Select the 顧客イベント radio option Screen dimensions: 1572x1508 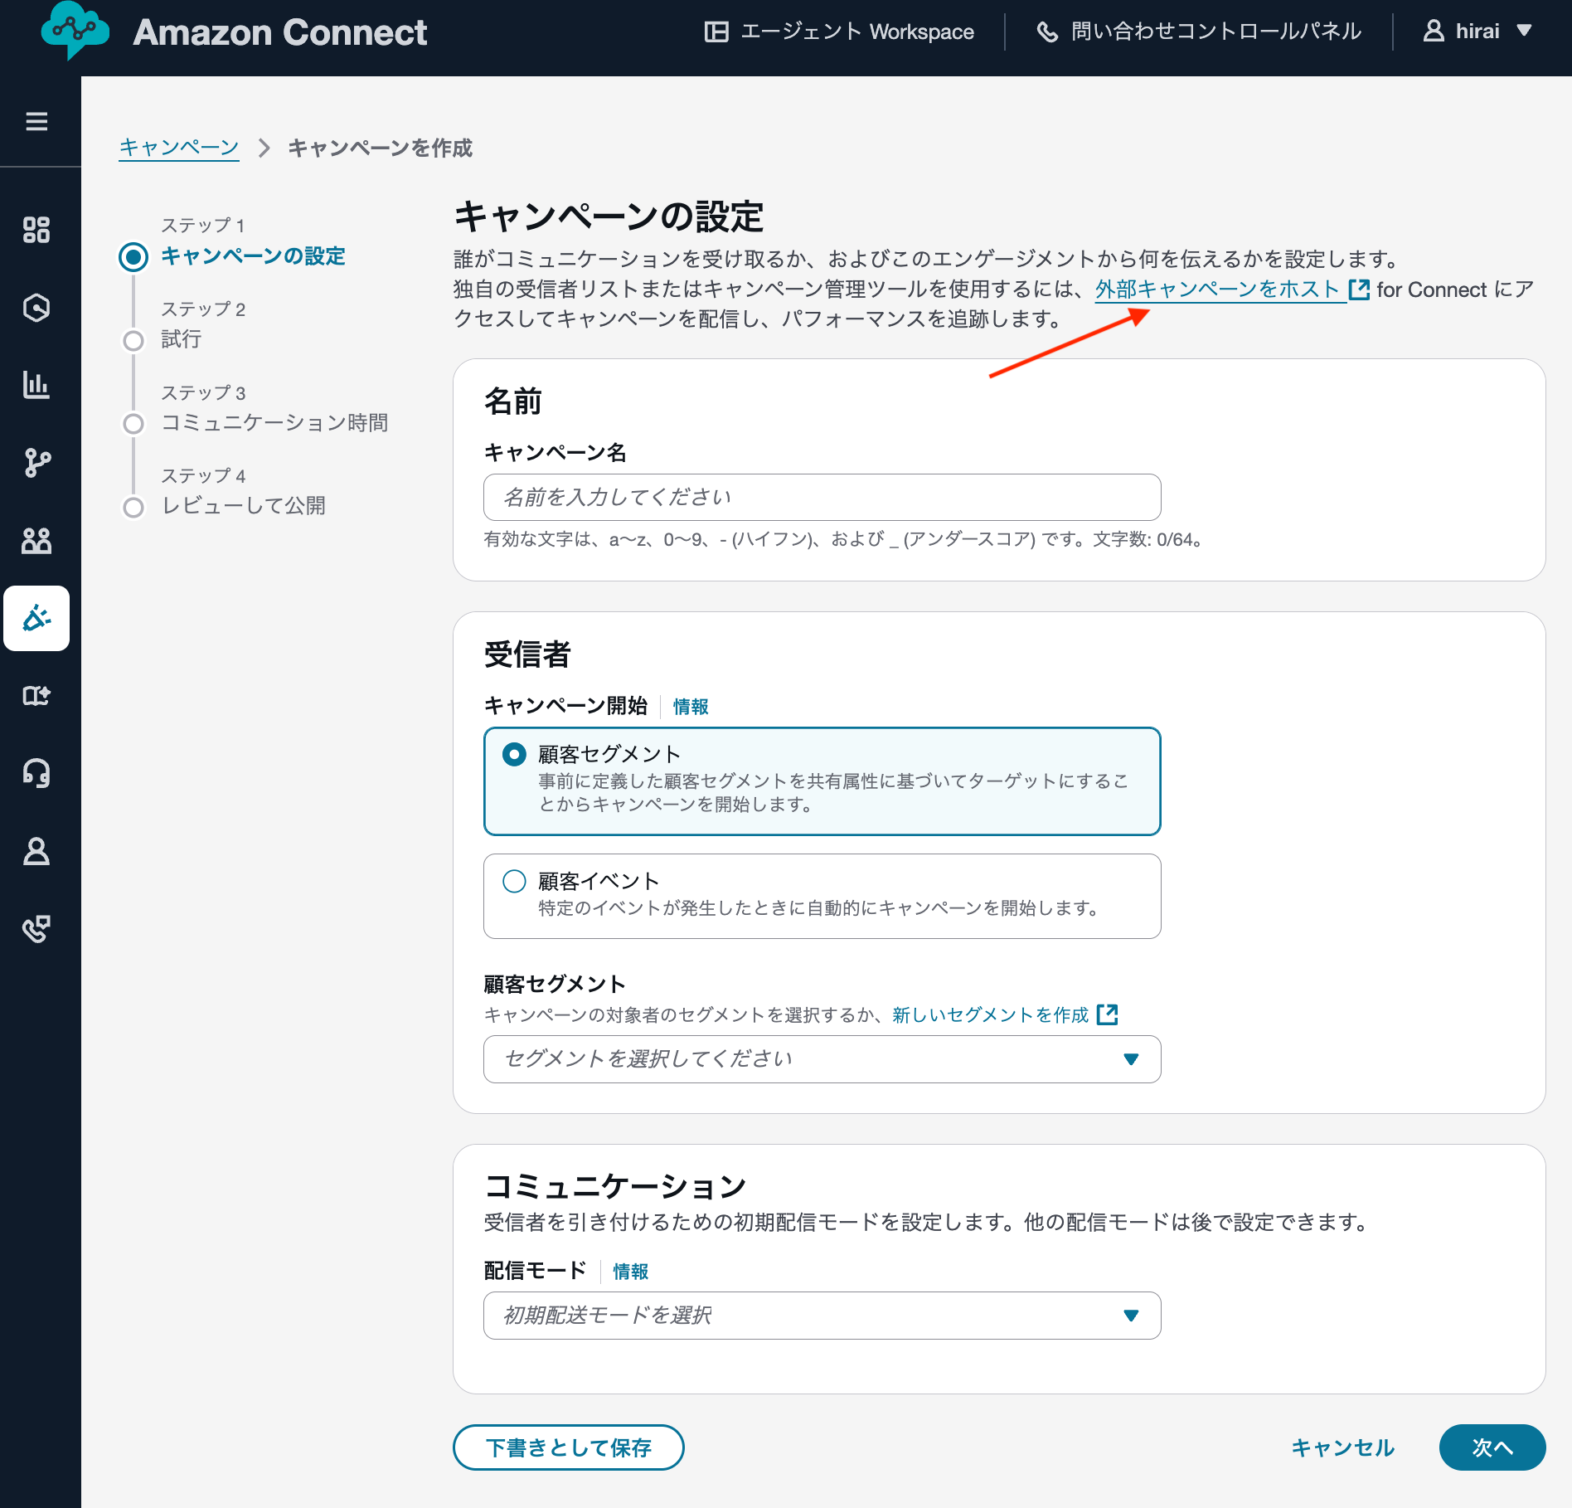514,881
